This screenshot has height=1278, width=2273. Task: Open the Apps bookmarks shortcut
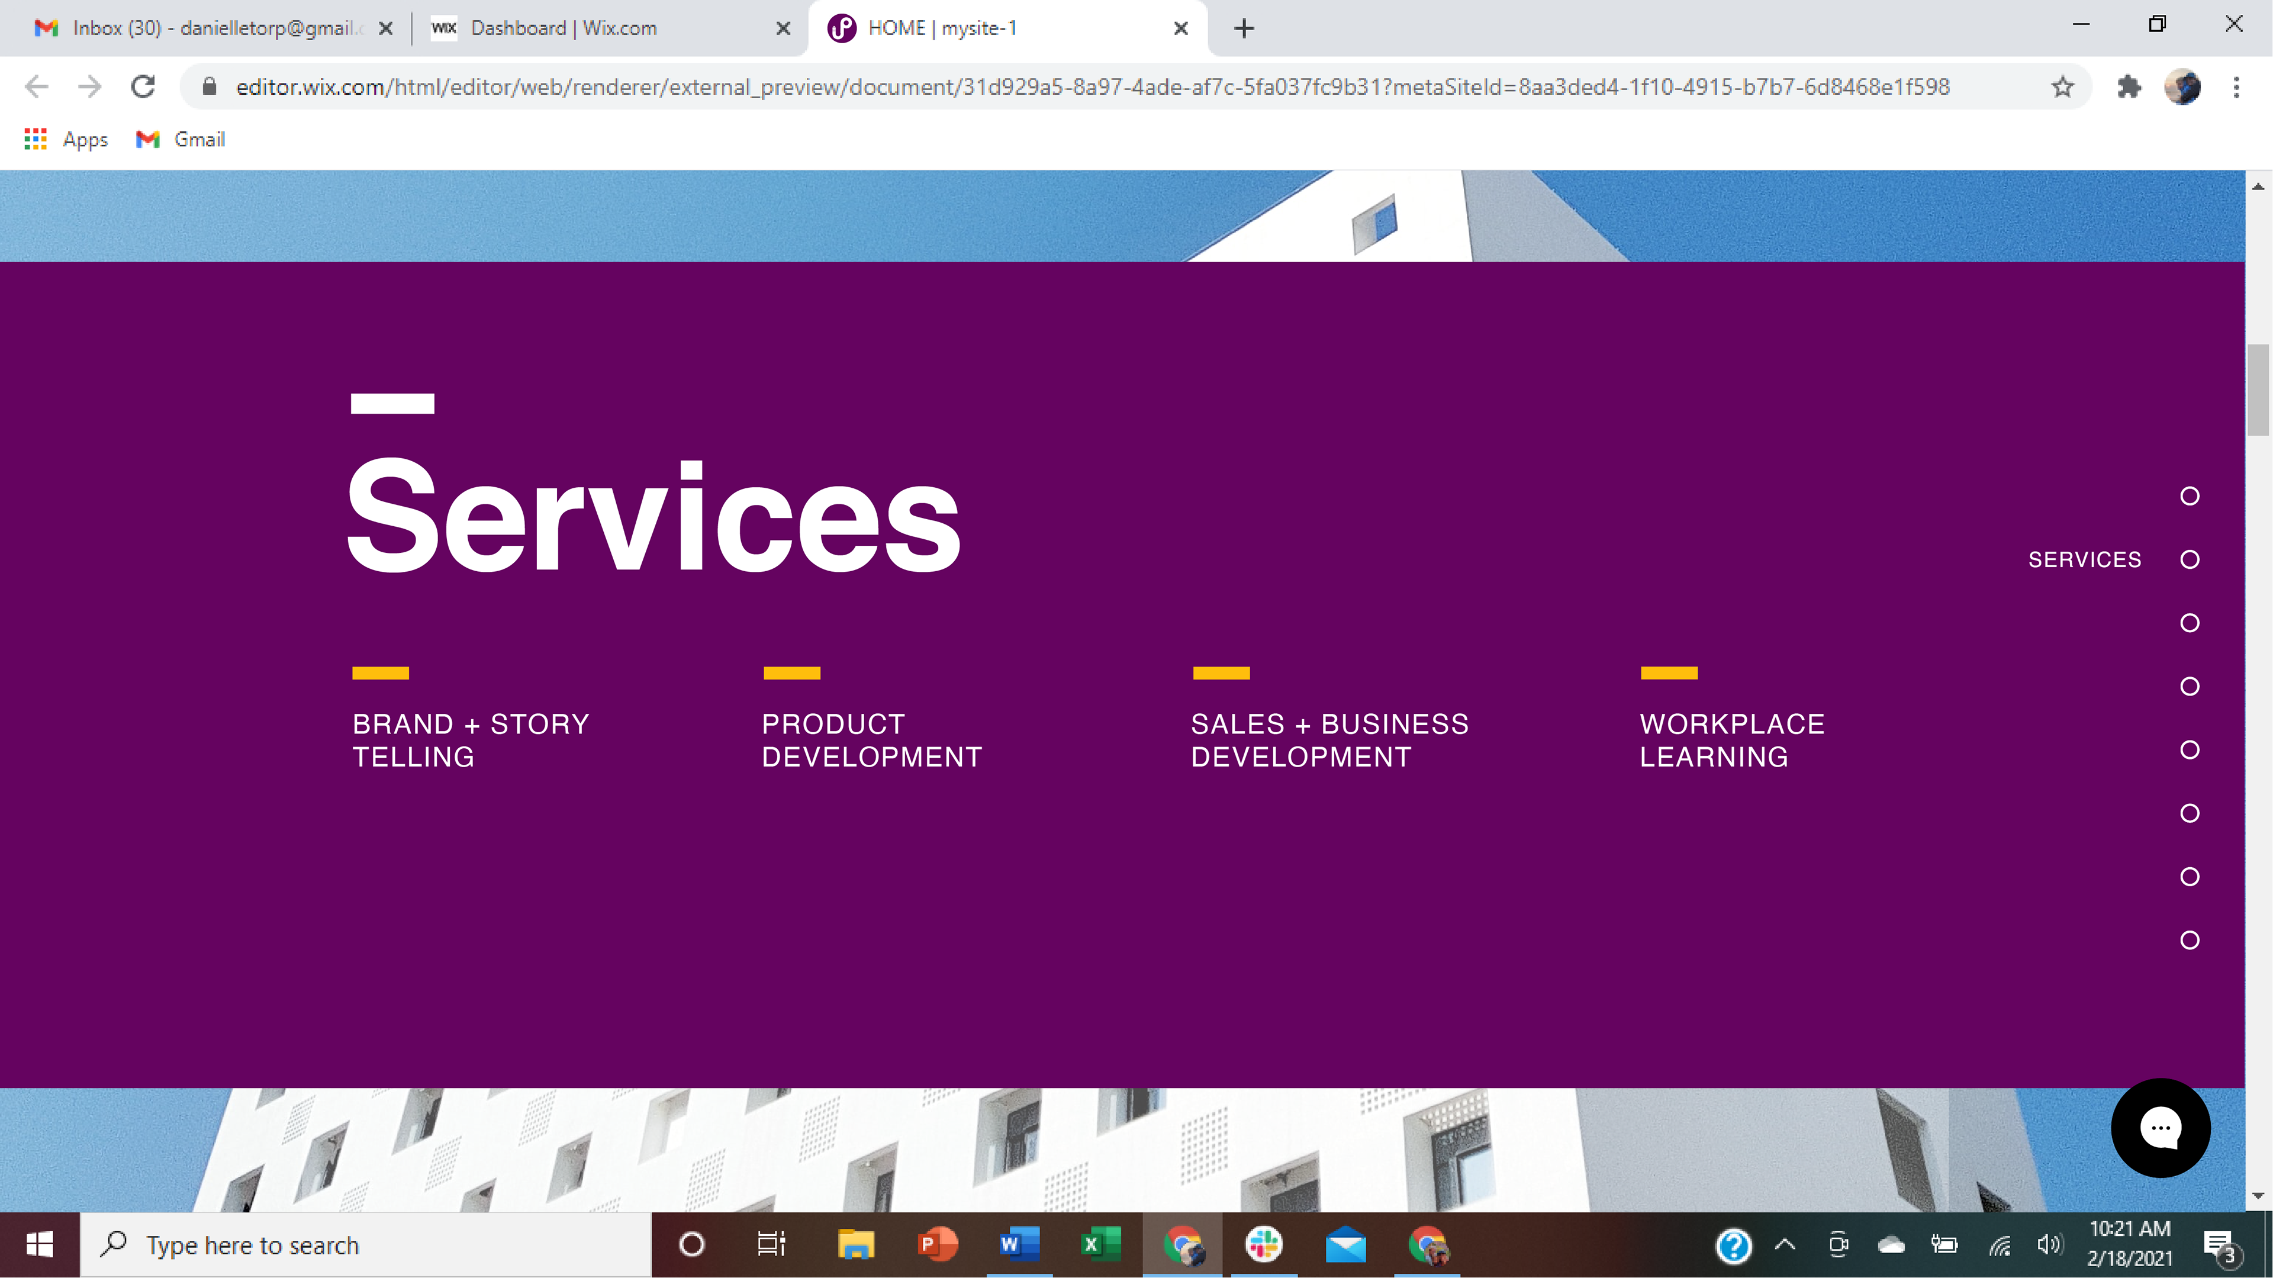click(67, 140)
